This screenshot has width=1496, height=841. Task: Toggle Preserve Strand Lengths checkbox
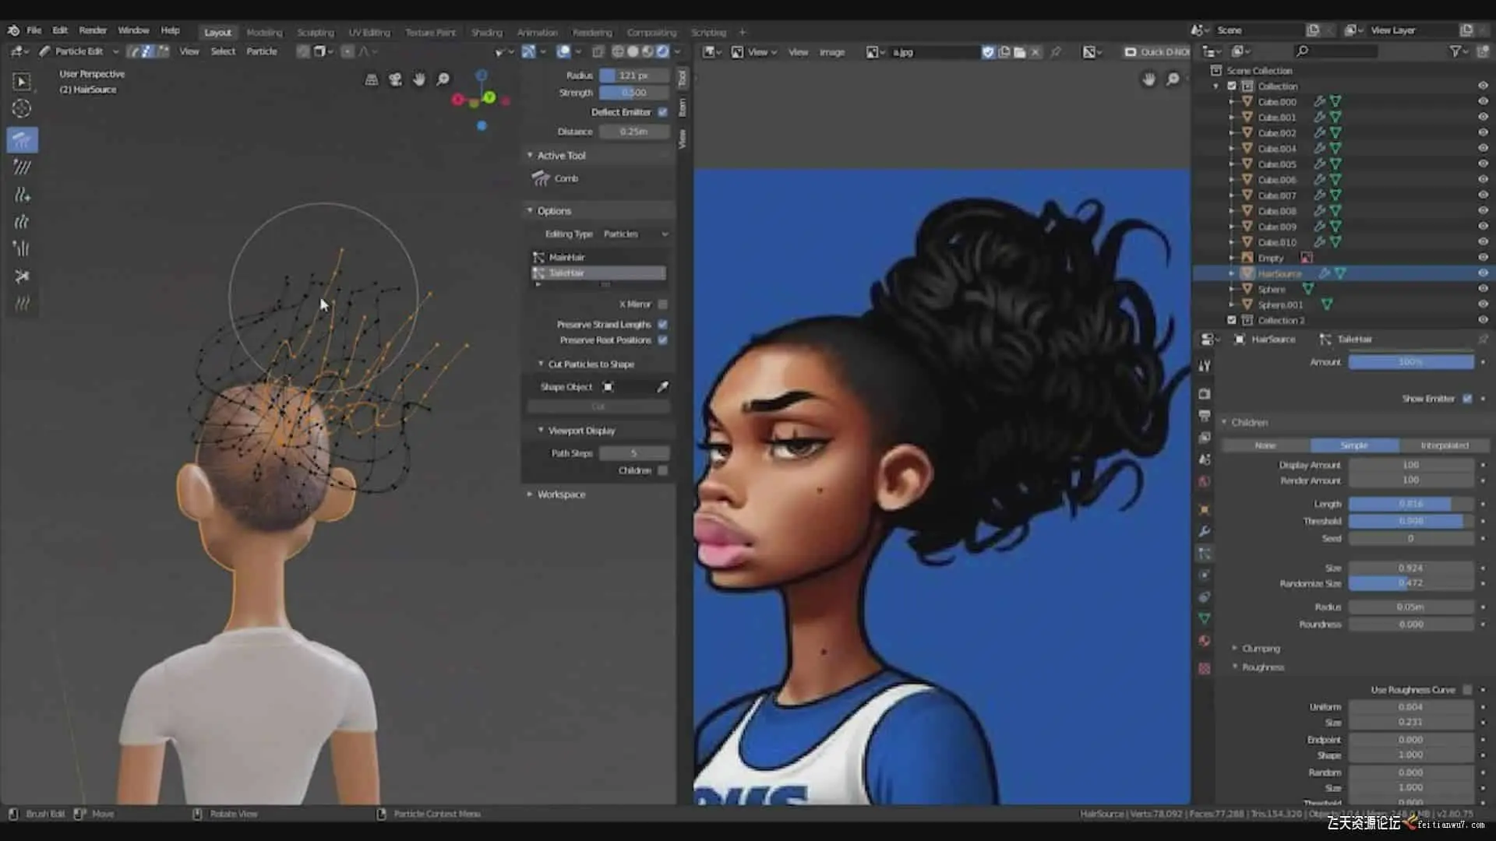click(662, 325)
